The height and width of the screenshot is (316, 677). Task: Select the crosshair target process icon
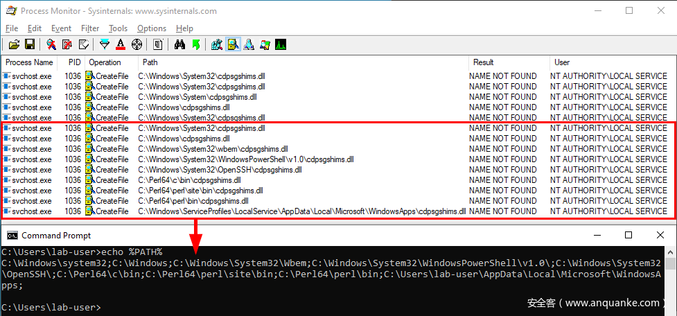[137, 45]
